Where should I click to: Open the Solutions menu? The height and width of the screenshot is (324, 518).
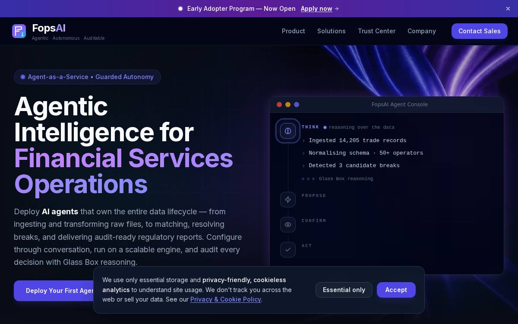(x=332, y=31)
